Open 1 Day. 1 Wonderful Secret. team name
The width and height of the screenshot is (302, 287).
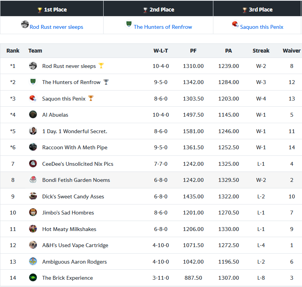click(x=74, y=131)
